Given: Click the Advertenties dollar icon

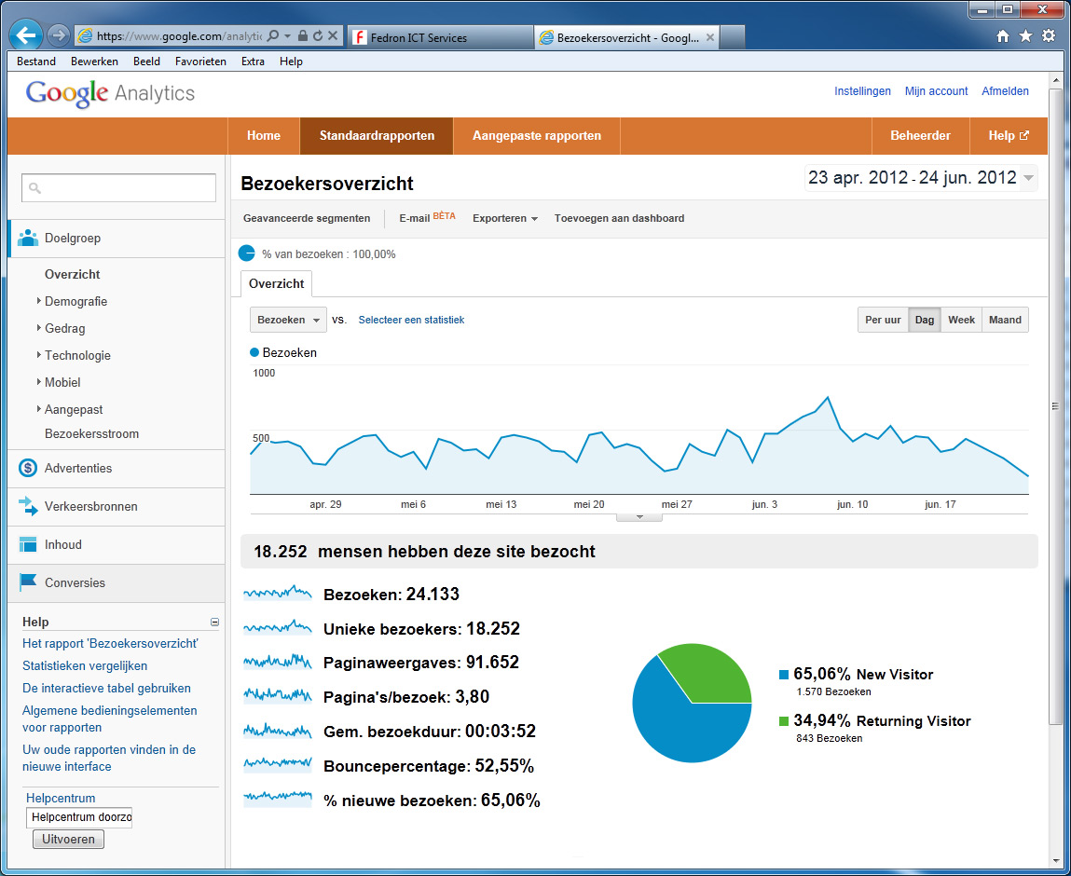Looking at the screenshot, I should pos(27,468).
